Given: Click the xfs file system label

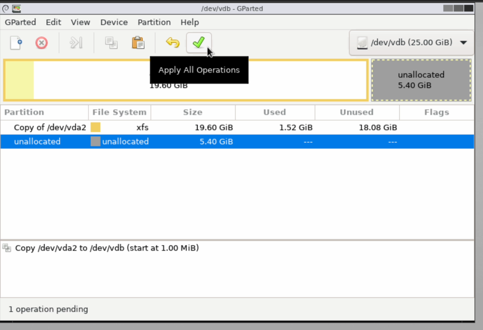Looking at the screenshot, I should pos(142,127).
